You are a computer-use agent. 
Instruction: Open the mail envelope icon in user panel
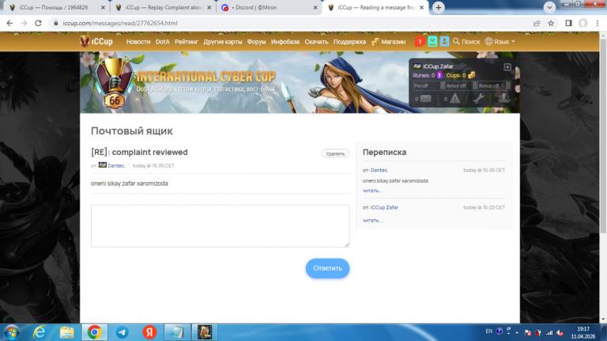tap(425, 99)
